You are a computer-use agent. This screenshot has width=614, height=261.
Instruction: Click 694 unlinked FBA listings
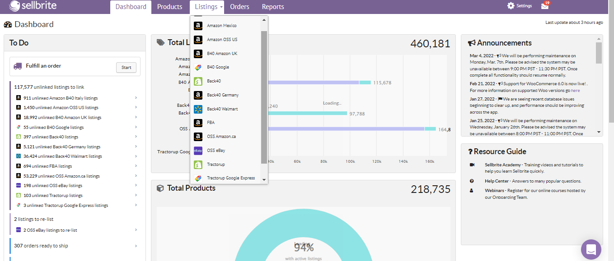click(47, 166)
